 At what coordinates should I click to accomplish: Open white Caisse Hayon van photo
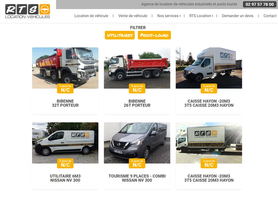[209, 68]
